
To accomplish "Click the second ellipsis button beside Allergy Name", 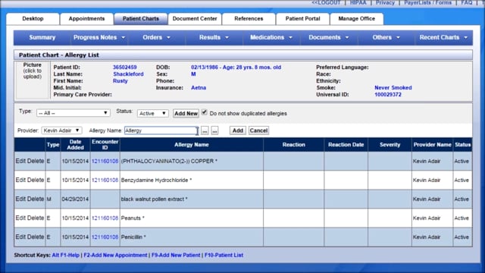I will point(214,130).
